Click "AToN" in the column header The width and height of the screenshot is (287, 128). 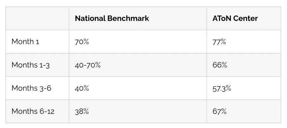click(222, 18)
